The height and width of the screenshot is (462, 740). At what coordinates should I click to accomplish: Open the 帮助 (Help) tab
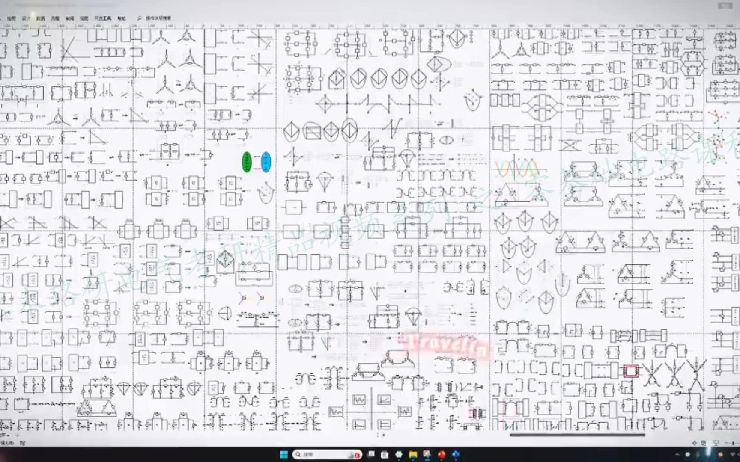pos(122,18)
